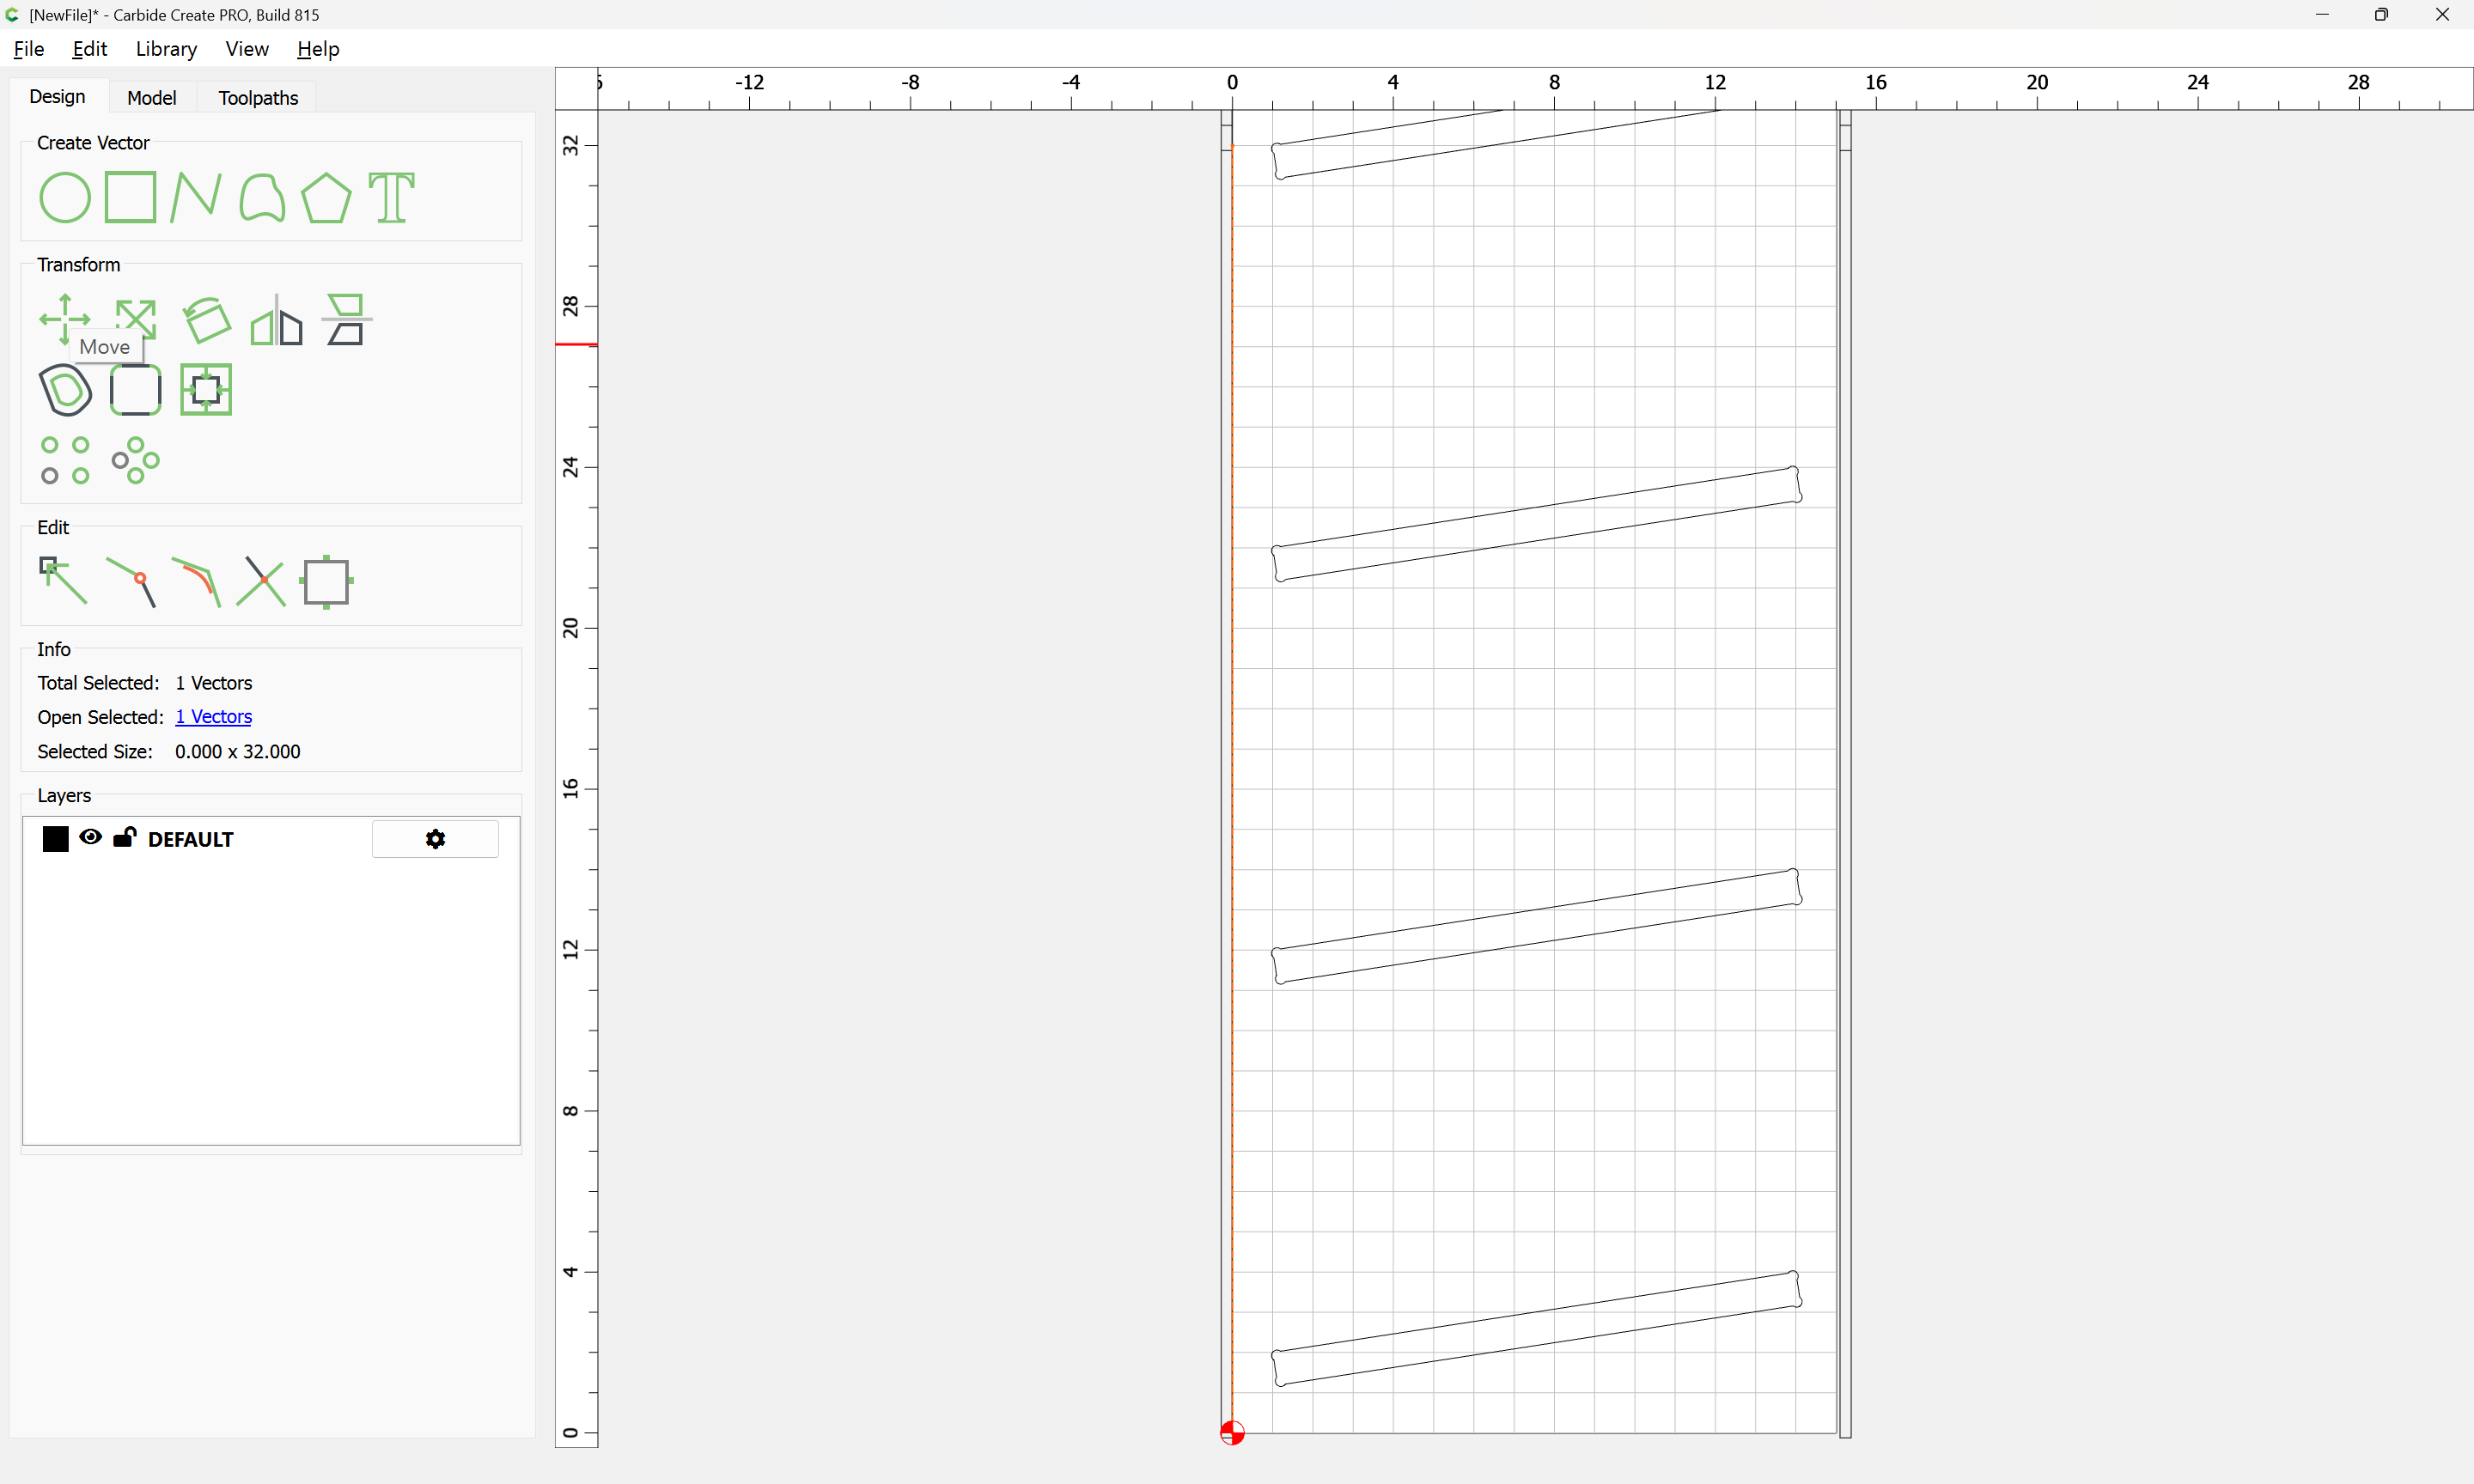This screenshot has height=1484, width=2474.
Task: Open the View menu
Action: [247, 49]
